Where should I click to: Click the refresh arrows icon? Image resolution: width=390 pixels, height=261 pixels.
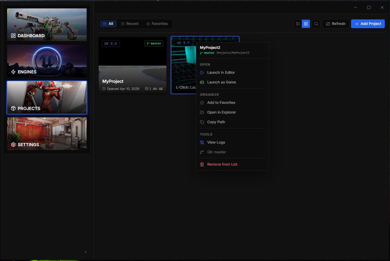point(328,24)
